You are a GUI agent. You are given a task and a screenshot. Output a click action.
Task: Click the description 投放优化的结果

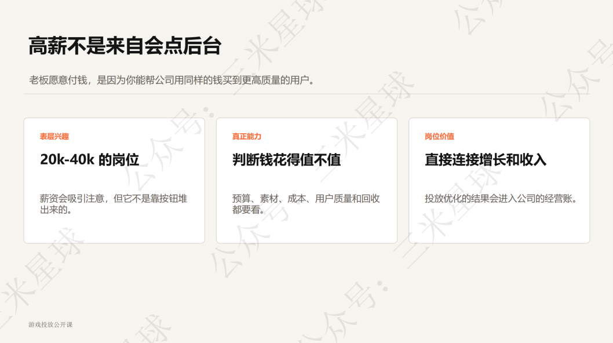(501, 199)
